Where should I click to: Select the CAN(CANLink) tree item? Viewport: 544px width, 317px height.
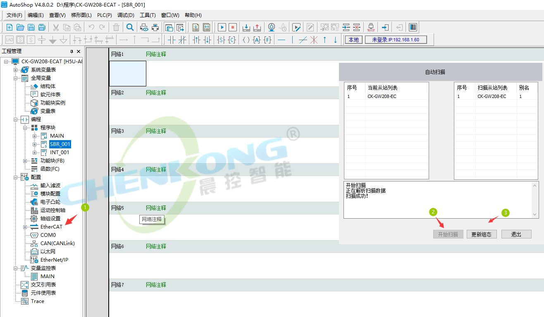[x=57, y=243]
